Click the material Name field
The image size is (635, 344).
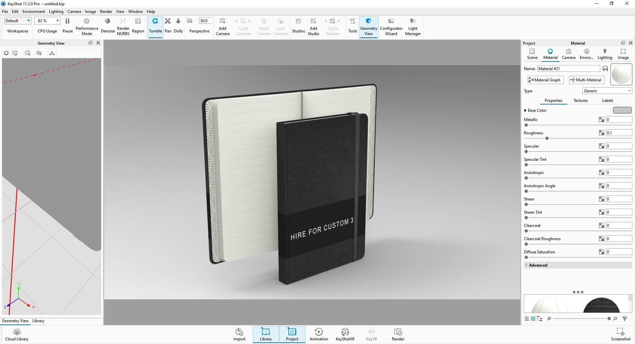(569, 68)
